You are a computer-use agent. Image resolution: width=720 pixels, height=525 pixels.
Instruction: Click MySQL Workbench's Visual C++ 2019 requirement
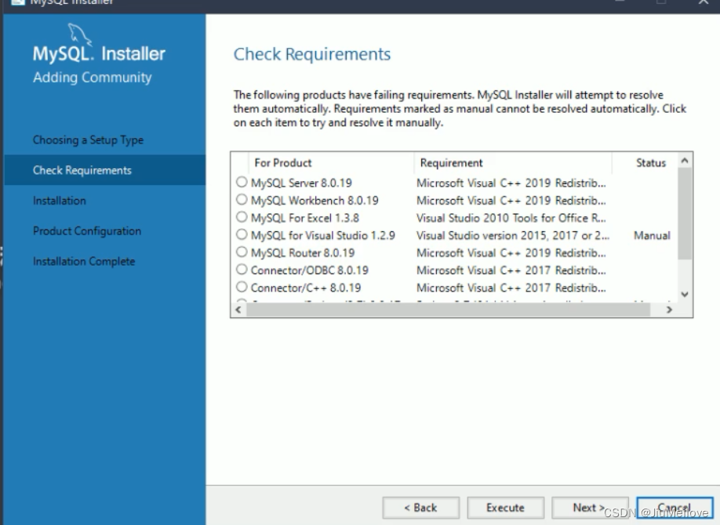511,201
